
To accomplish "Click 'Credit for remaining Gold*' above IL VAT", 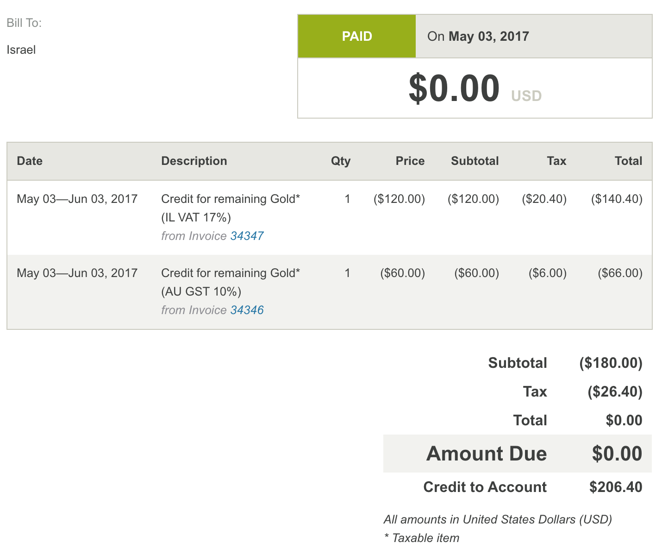I will pos(231,199).
